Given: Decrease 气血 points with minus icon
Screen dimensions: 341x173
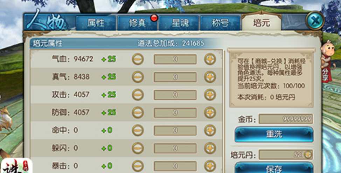Looking at the screenshot, I should point(138,59).
